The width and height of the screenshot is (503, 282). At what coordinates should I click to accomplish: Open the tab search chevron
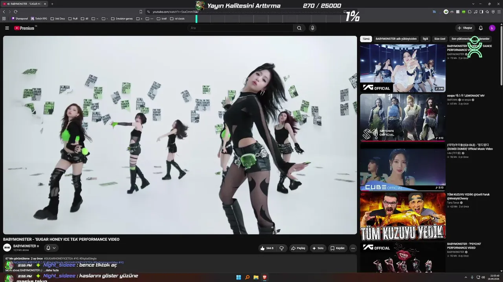coord(473,4)
